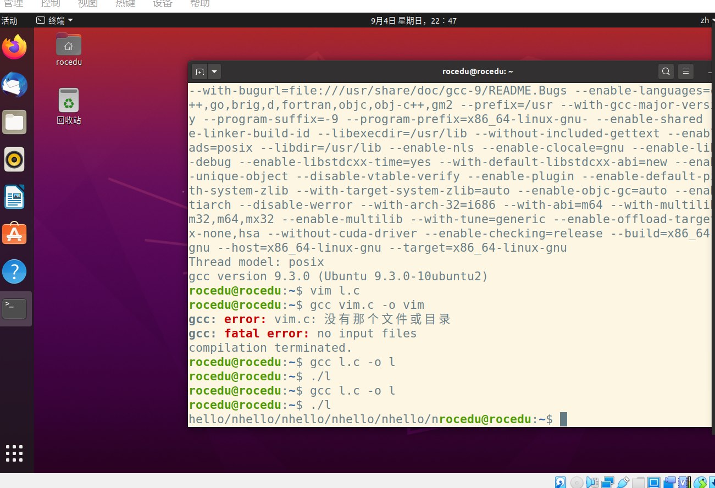Click the terminal cursor at last prompt
The width and height of the screenshot is (715, 488).
(563, 419)
